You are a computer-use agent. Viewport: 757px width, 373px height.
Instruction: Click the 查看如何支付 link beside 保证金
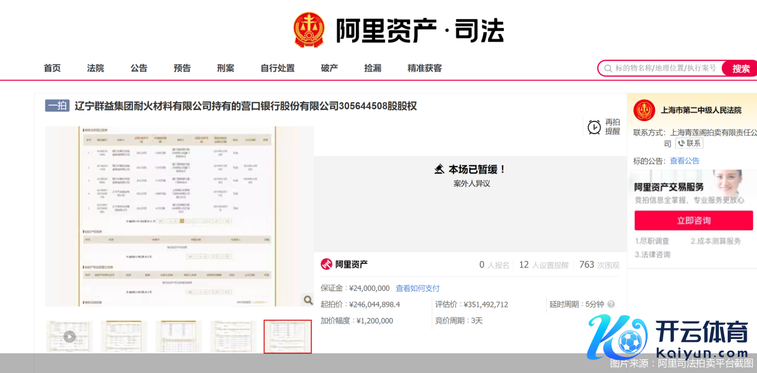(x=417, y=288)
